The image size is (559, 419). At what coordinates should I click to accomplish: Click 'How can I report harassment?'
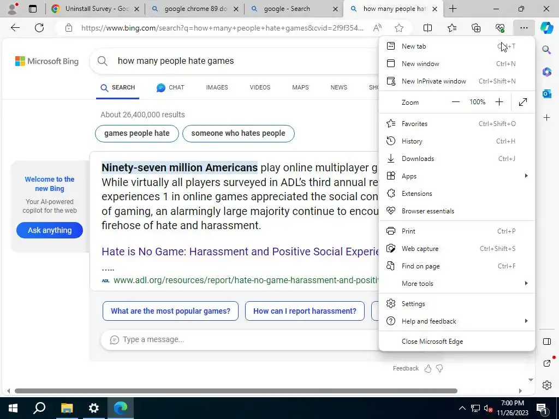pyautogui.click(x=305, y=311)
